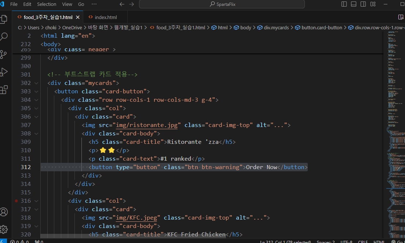Close the food_3주차_실습1.html tab

pos(78,17)
